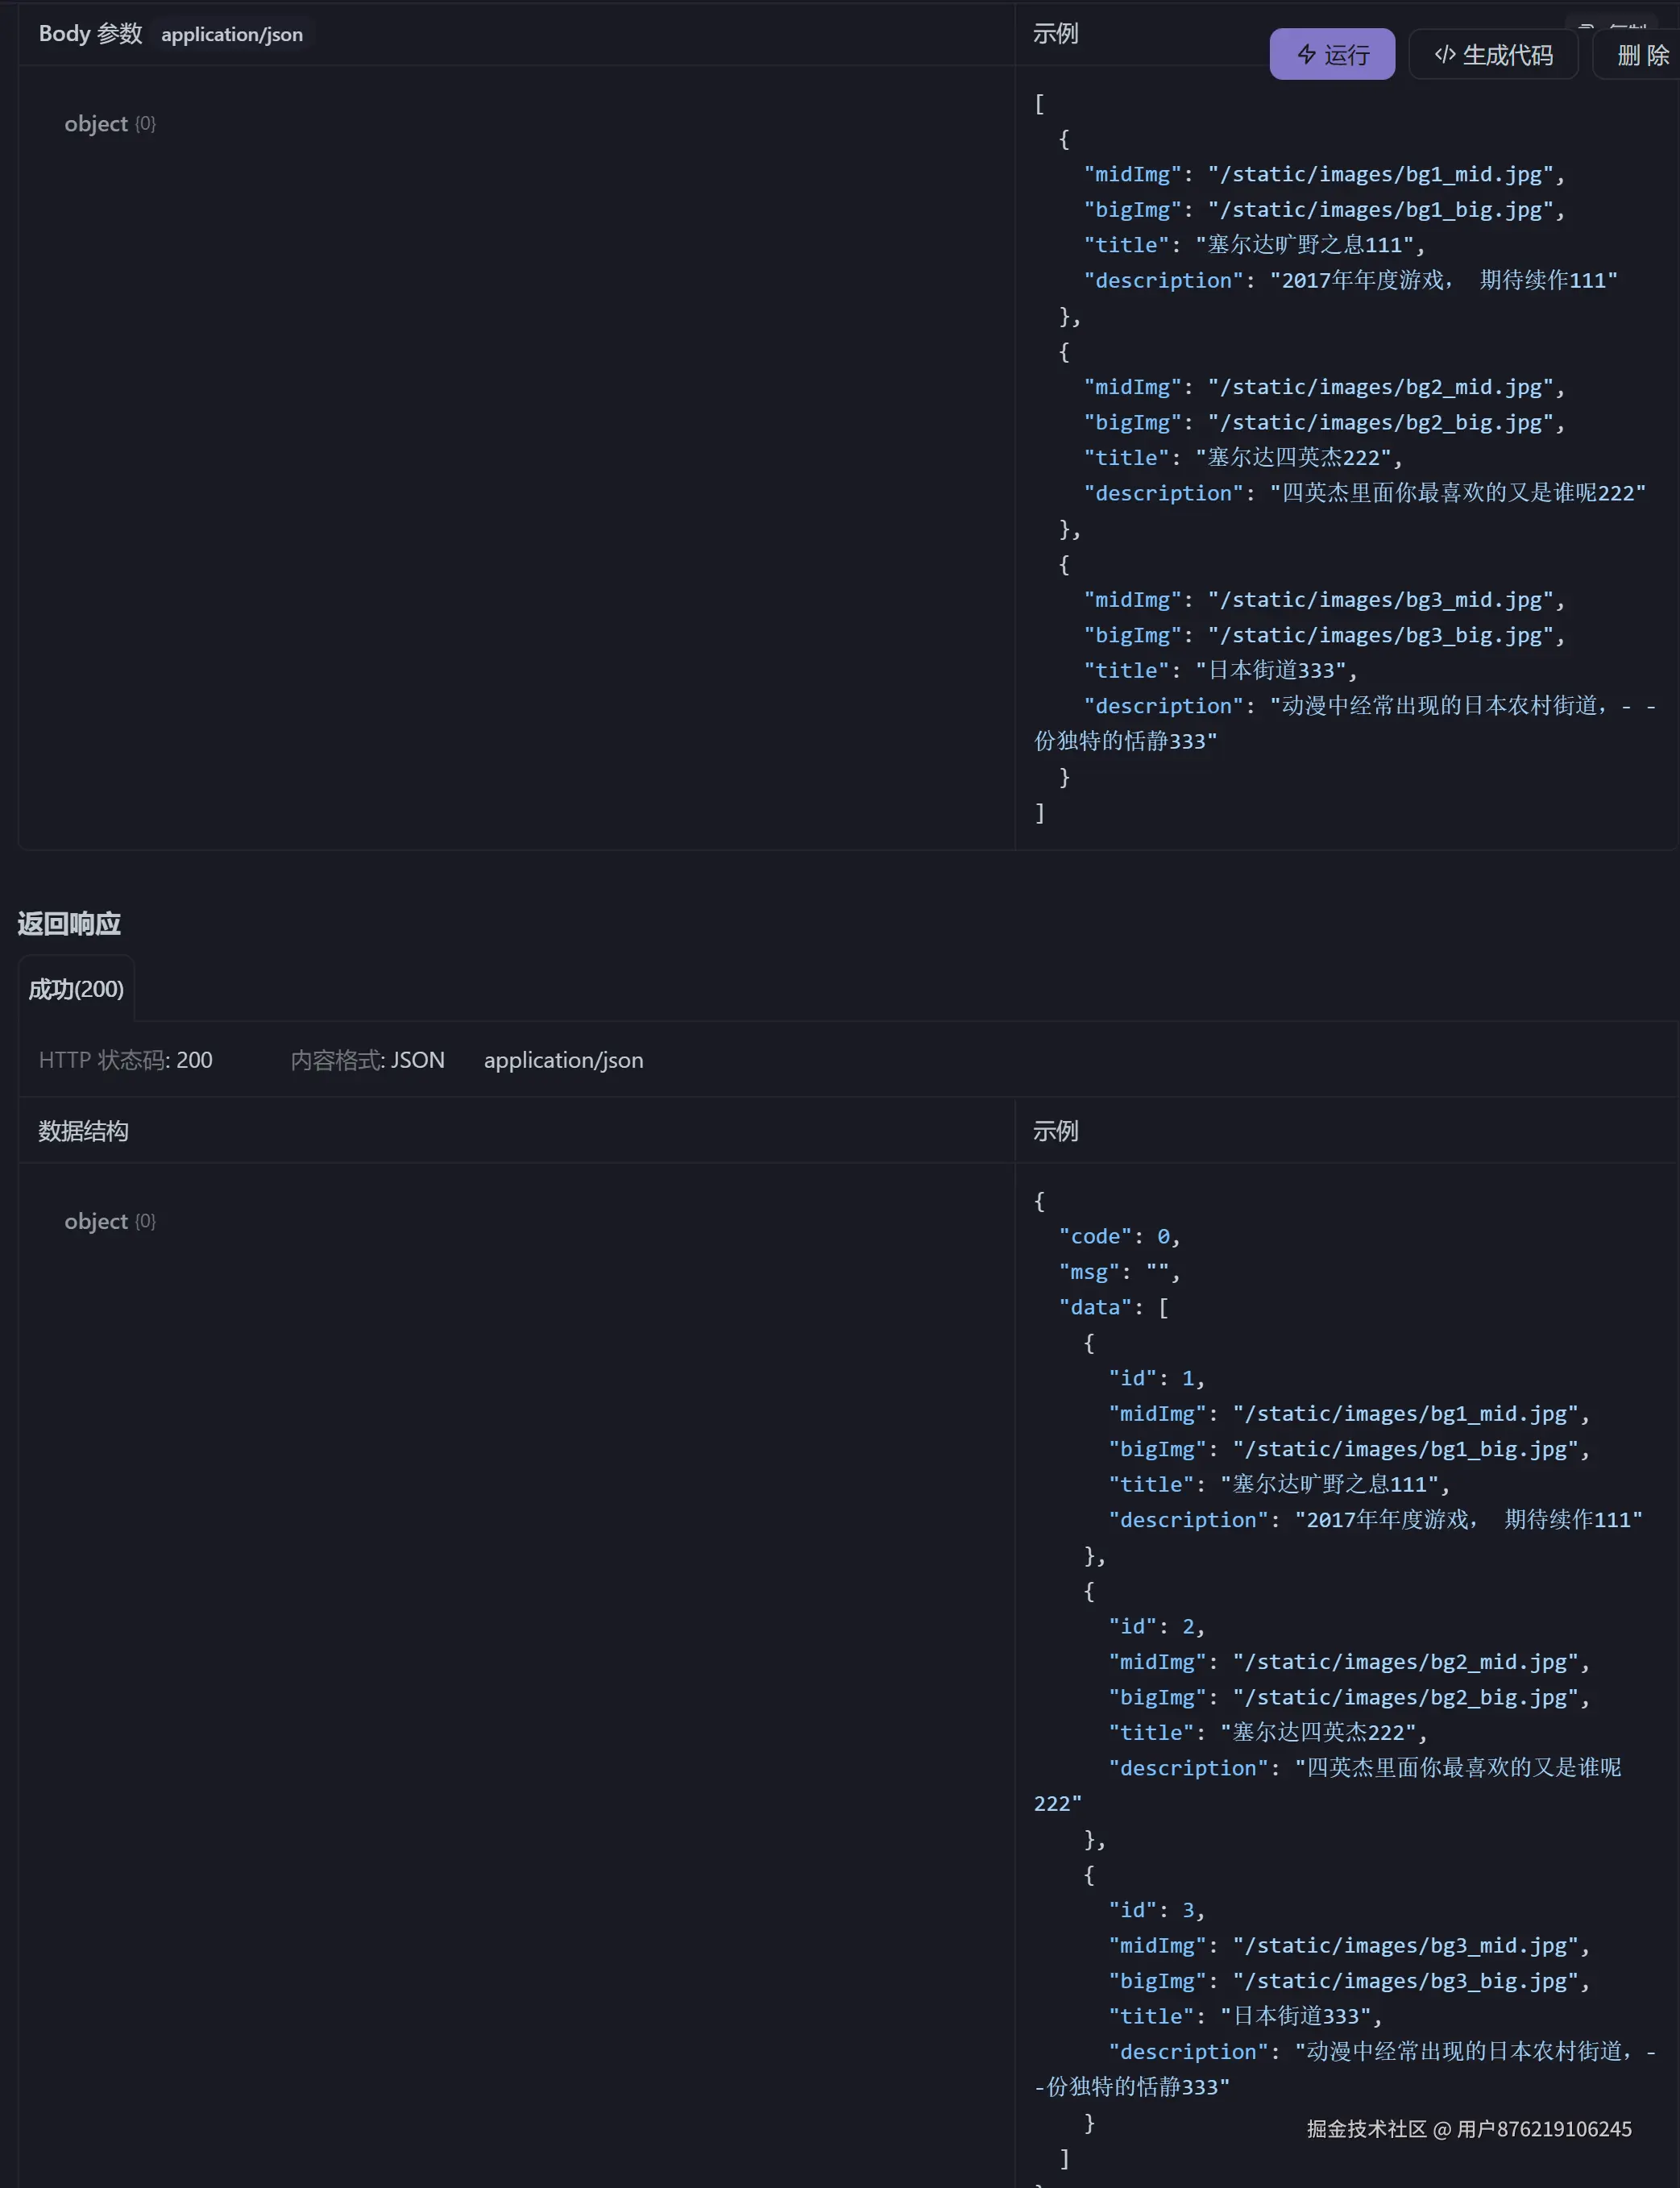Click the 返回响应 section heading
This screenshot has height=2188, width=1680.
pos(69,923)
